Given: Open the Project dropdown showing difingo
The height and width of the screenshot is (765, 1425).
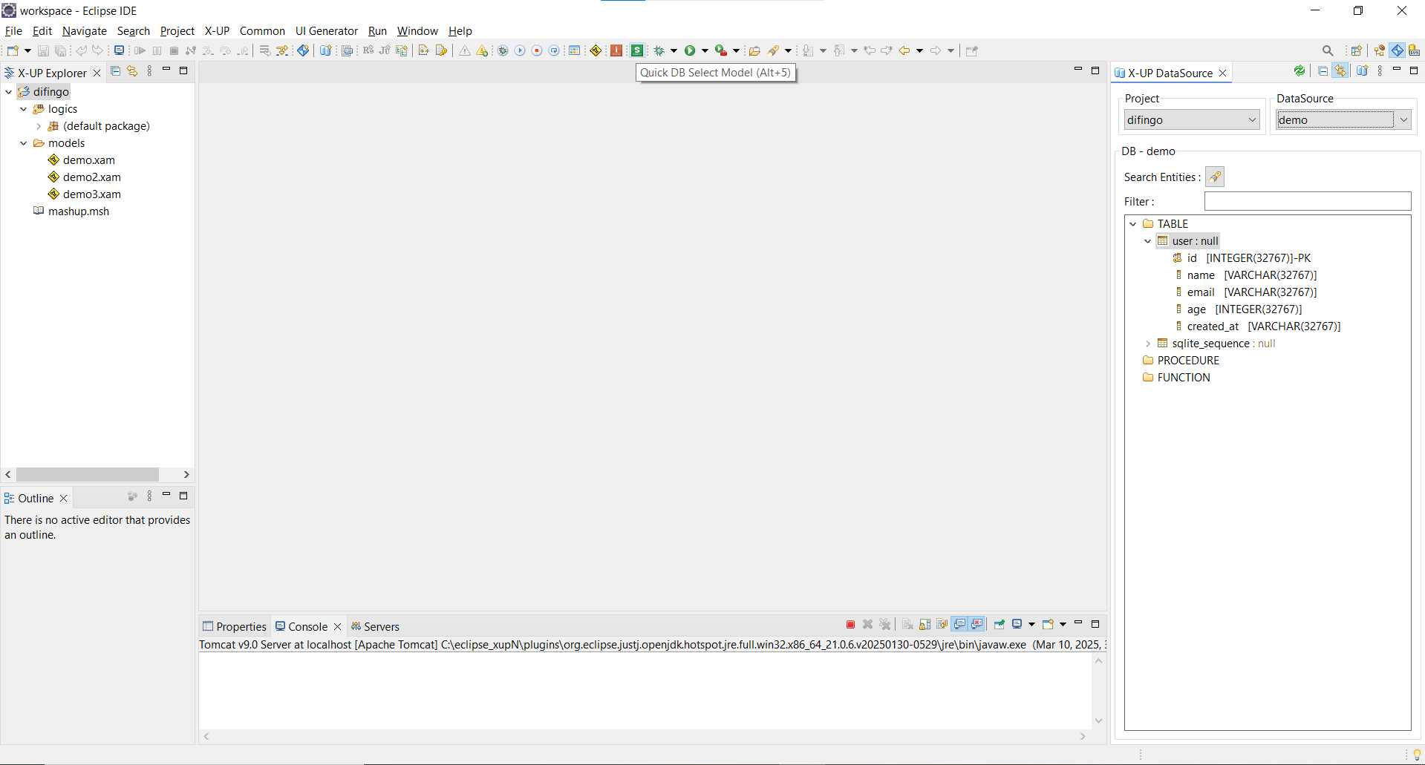Looking at the screenshot, I should (1191, 119).
